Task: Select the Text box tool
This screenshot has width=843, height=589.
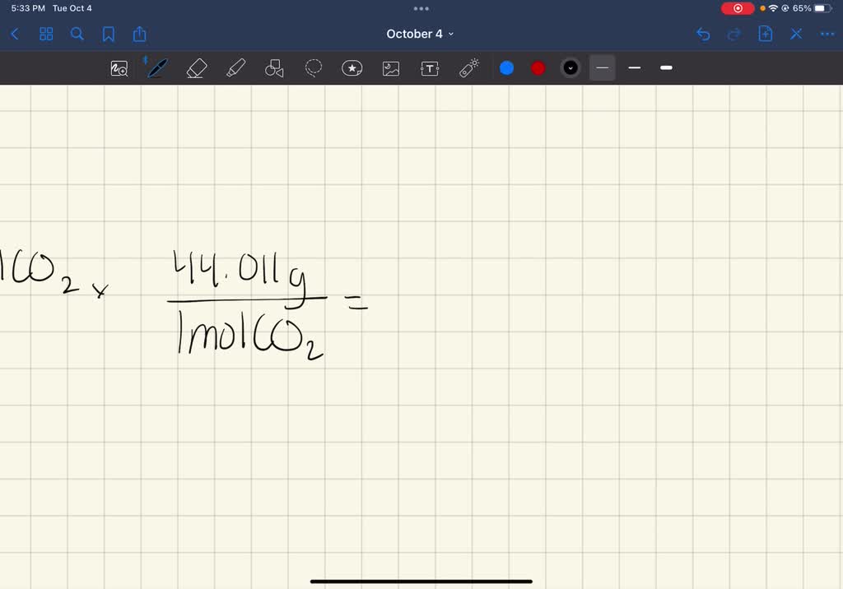Action: 430,68
